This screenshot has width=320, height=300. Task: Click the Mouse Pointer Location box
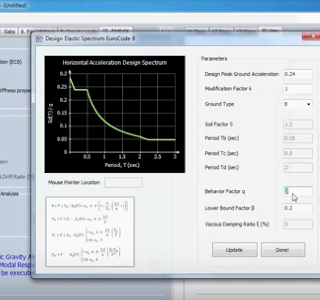click(123, 182)
